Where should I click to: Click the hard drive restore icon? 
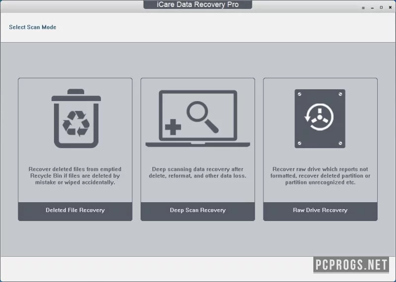[320, 118]
